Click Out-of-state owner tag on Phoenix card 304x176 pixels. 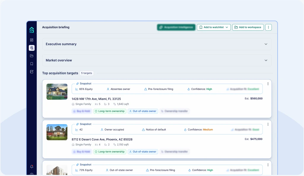click(143, 152)
